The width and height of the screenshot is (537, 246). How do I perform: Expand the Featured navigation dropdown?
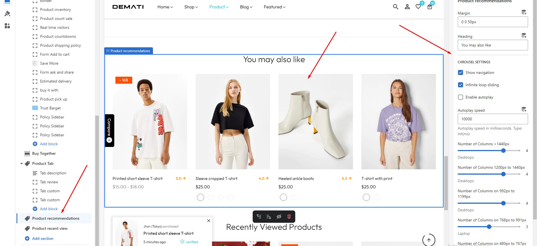tap(275, 7)
